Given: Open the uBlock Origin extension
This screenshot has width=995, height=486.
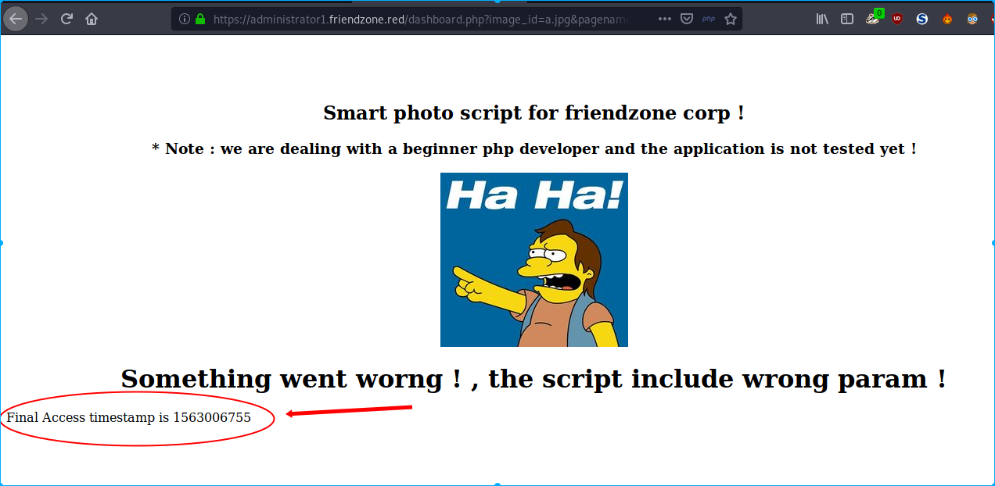Looking at the screenshot, I should tap(897, 19).
